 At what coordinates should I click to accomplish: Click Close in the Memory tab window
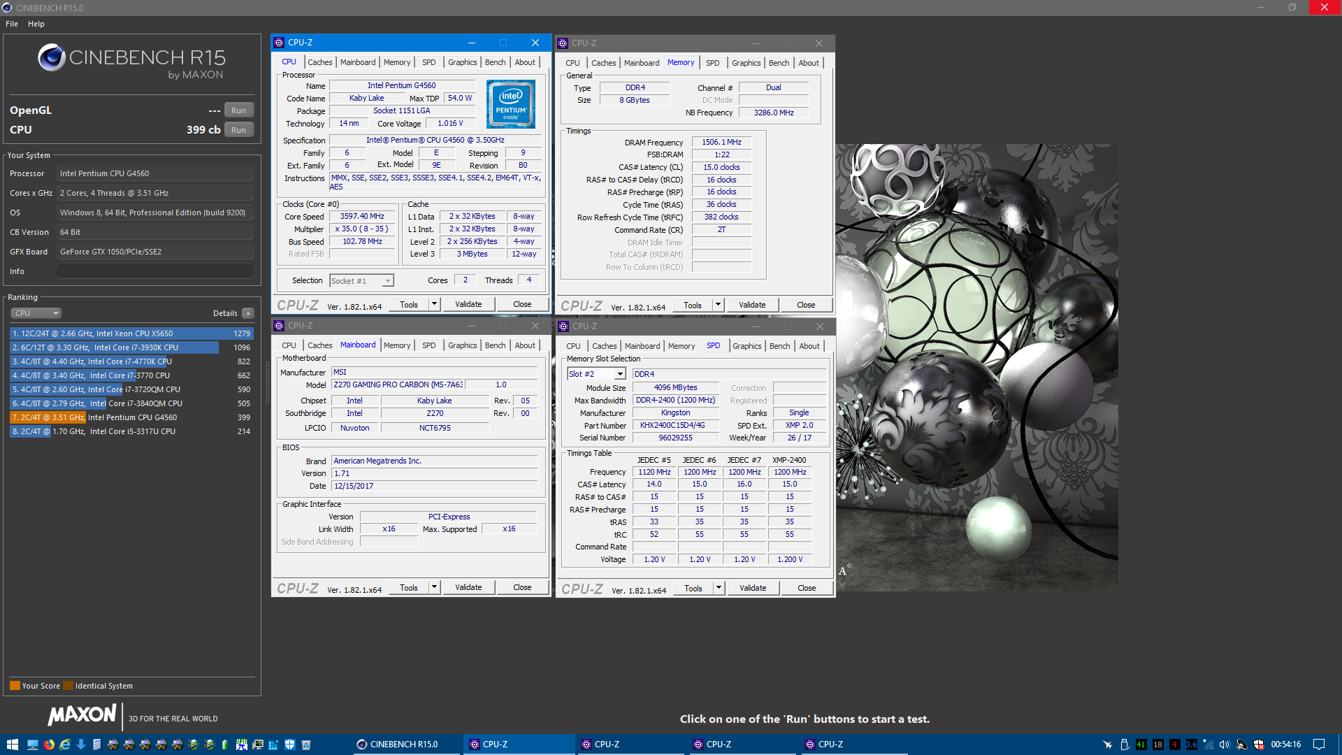point(806,305)
